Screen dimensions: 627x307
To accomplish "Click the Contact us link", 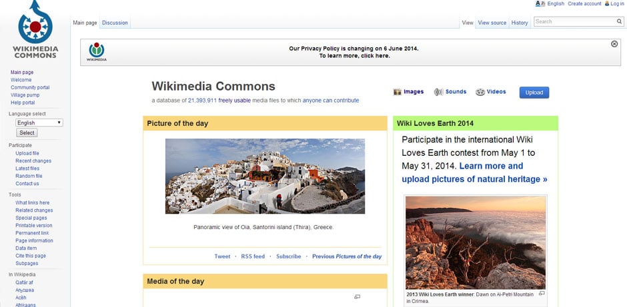I will [27, 184].
